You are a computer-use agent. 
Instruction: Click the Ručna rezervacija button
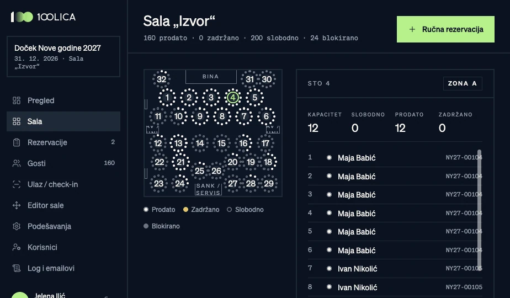tap(445, 29)
